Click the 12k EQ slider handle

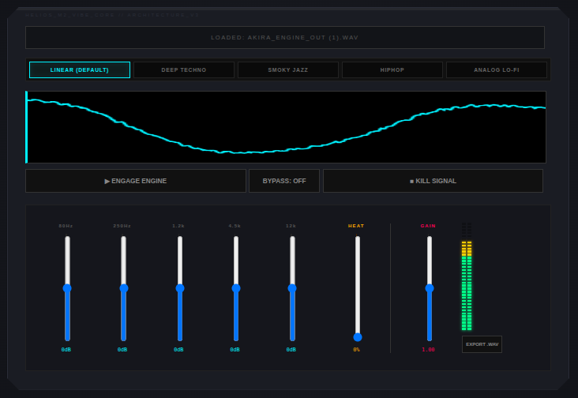click(x=292, y=288)
